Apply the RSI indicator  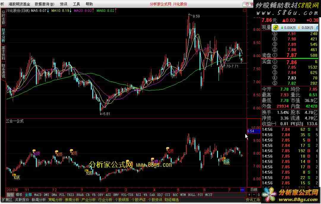tap(139, 195)
